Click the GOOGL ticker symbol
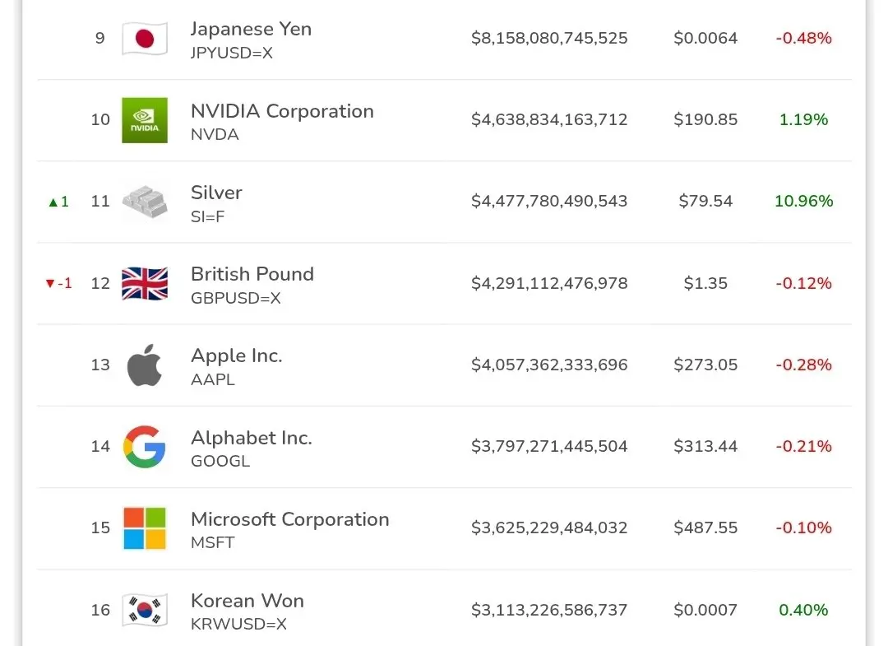This screenshot has height=646, width=888. point(220,461)
